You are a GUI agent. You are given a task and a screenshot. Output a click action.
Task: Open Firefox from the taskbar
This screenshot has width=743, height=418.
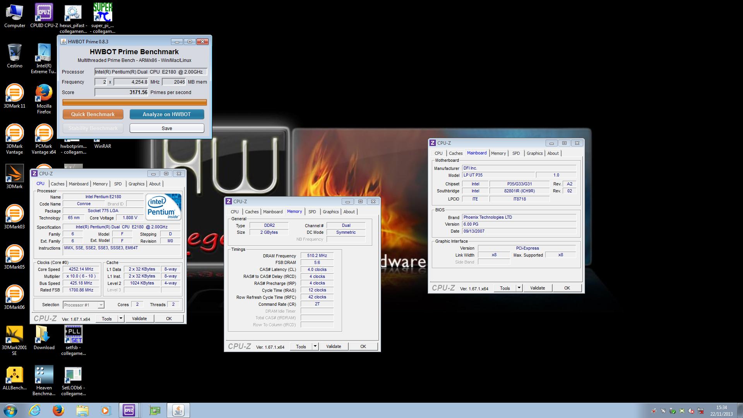[x=58, y=410]
